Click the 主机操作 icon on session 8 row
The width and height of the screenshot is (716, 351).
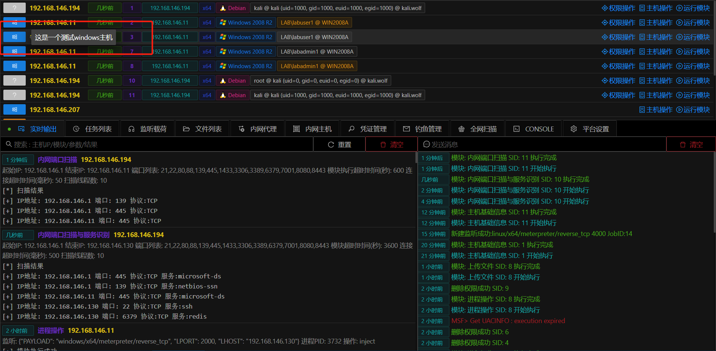click(x=642, y=66)
